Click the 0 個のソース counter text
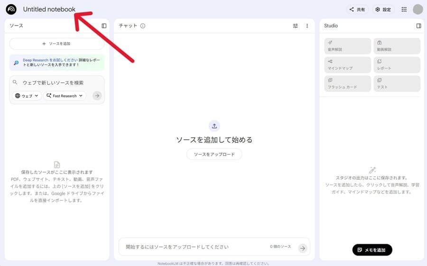Image resolution: width=427 pixels, height=266 pixels. click(x=280, y=247)
